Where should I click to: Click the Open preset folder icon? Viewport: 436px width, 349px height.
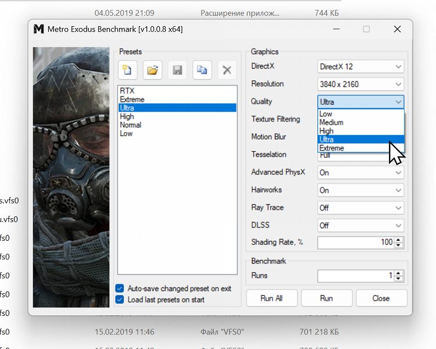152,70
